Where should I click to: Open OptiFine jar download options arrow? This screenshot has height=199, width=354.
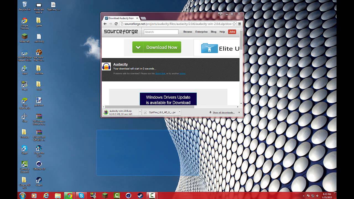179,112
